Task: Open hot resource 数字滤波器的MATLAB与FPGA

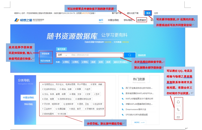Action: pyautogui.click(x=139, y=93)
